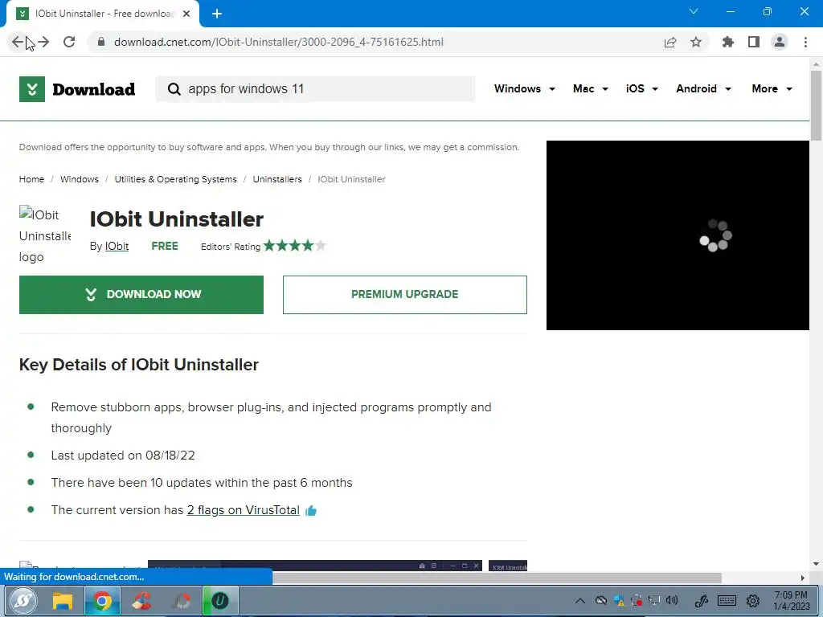Close the IObit Uninstaller tab
This screenshot has width=823, height=617.
click(186, 14)
